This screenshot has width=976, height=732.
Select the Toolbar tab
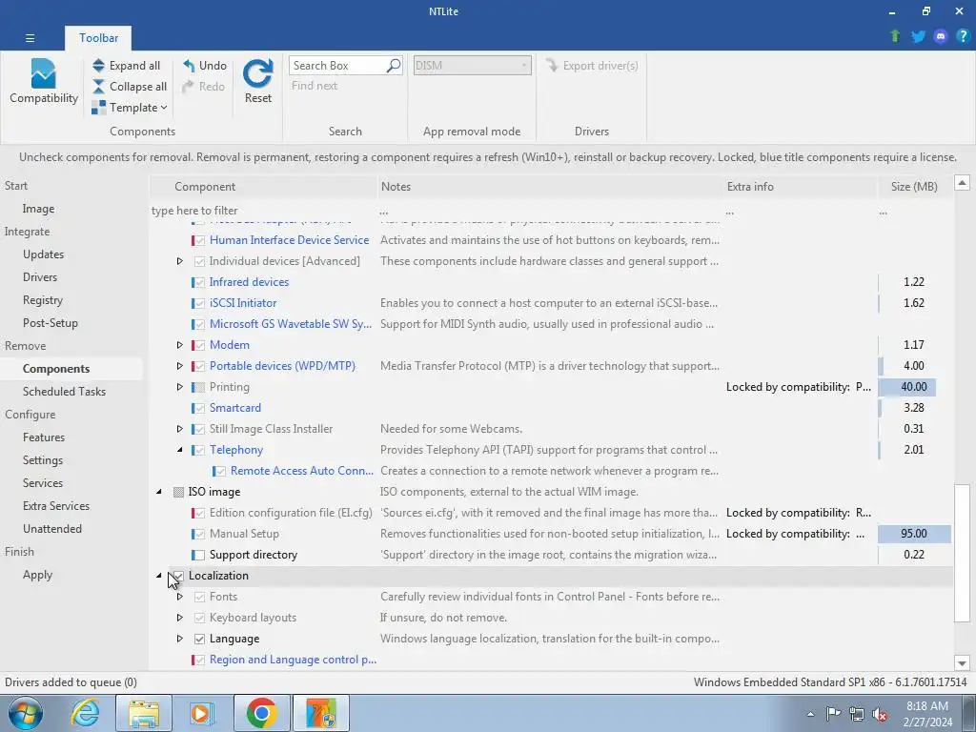98,38
